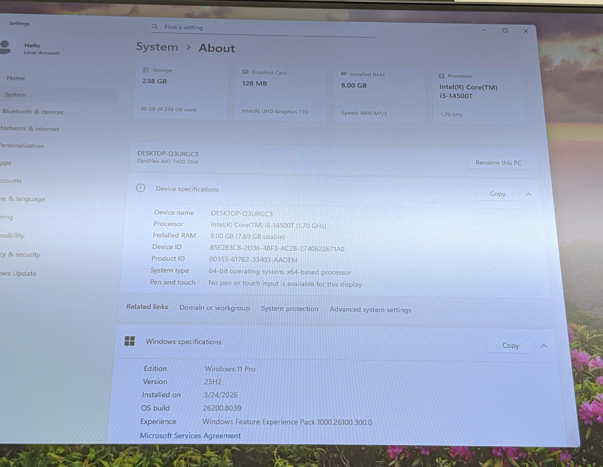The image size is (603, 467).
Task: Click the Version 25H2 value
Action: point(213,382)
